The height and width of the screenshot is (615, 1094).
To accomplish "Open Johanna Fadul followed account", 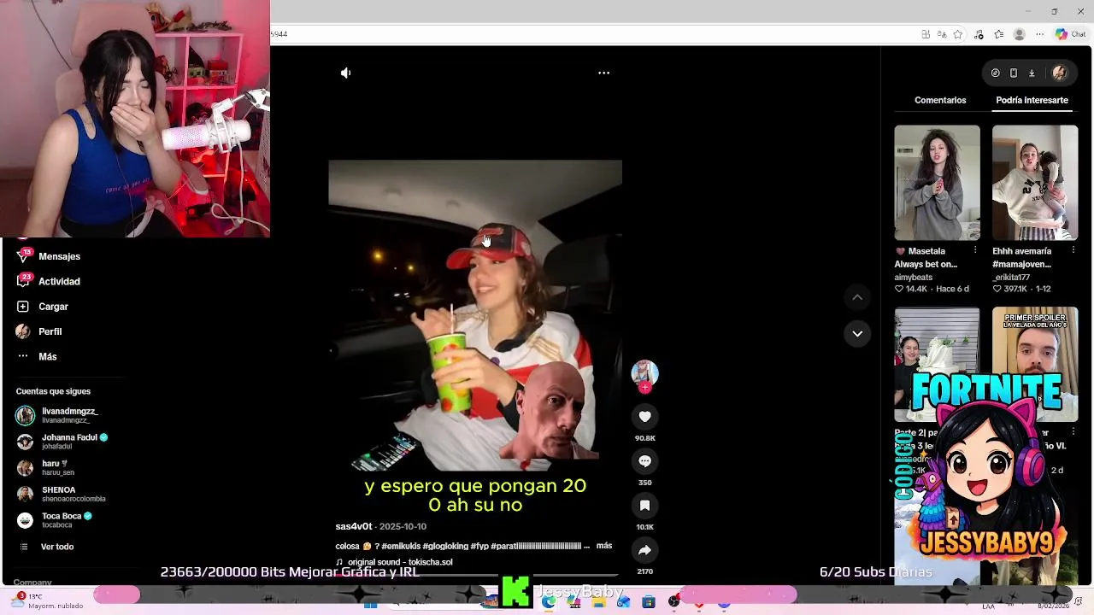I will click(x=68, y=441).
